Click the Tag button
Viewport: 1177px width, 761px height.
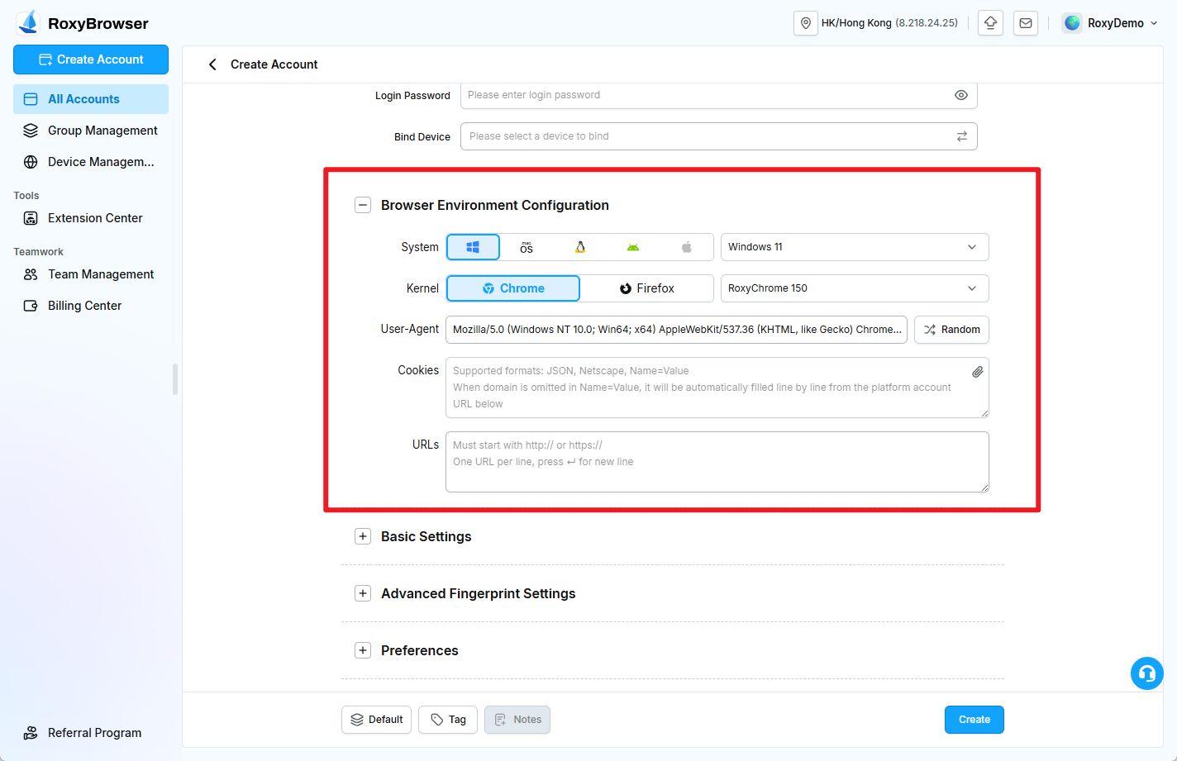(x=448, y=720)
